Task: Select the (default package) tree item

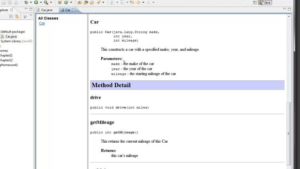Action: (x=13, y=31)
